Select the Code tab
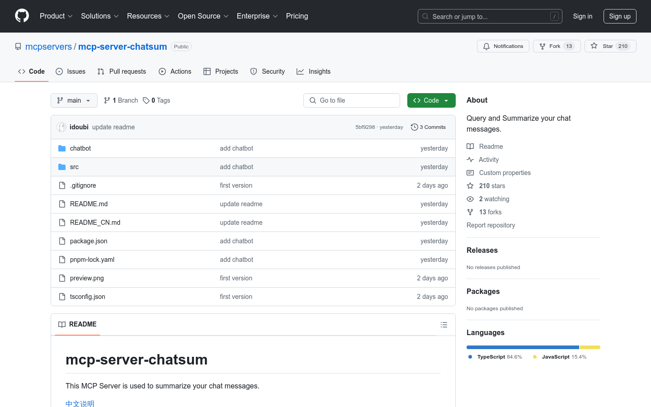Viewport: 651px width, 407px height. pos(31,71)
